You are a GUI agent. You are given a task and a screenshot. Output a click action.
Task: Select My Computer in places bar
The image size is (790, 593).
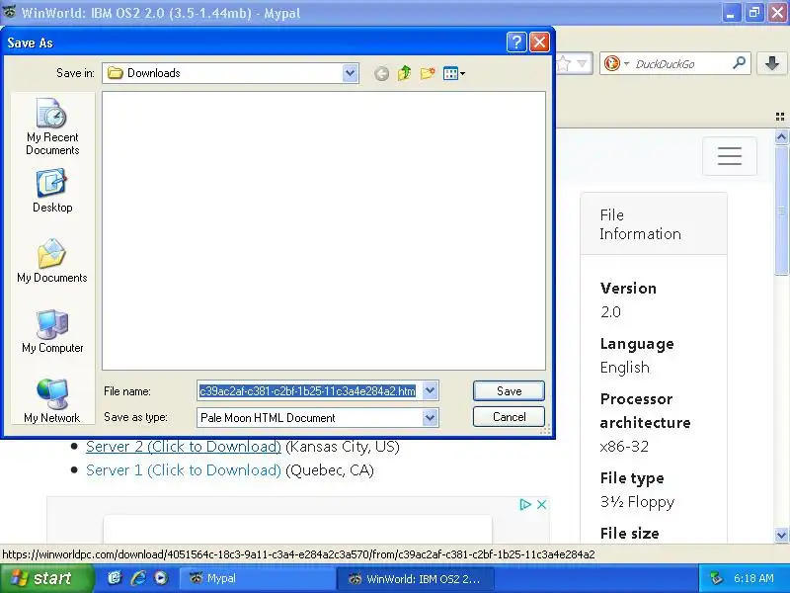[52, 331]
